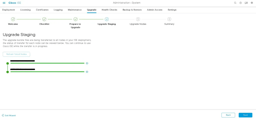Click the Back button
The height and width of the screenshot is (120, 256).
click(x=228, y=115)
